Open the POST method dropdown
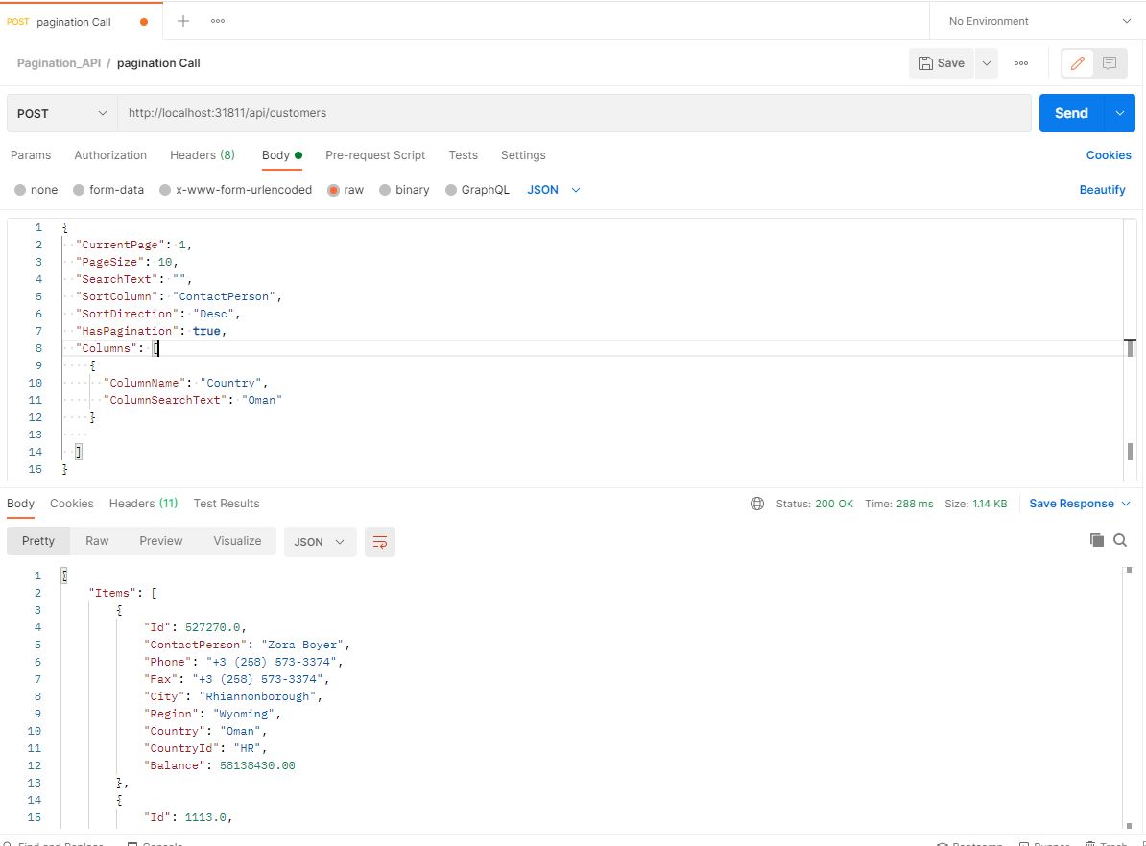Screen dimensions: 1146x846 (62, 113)
